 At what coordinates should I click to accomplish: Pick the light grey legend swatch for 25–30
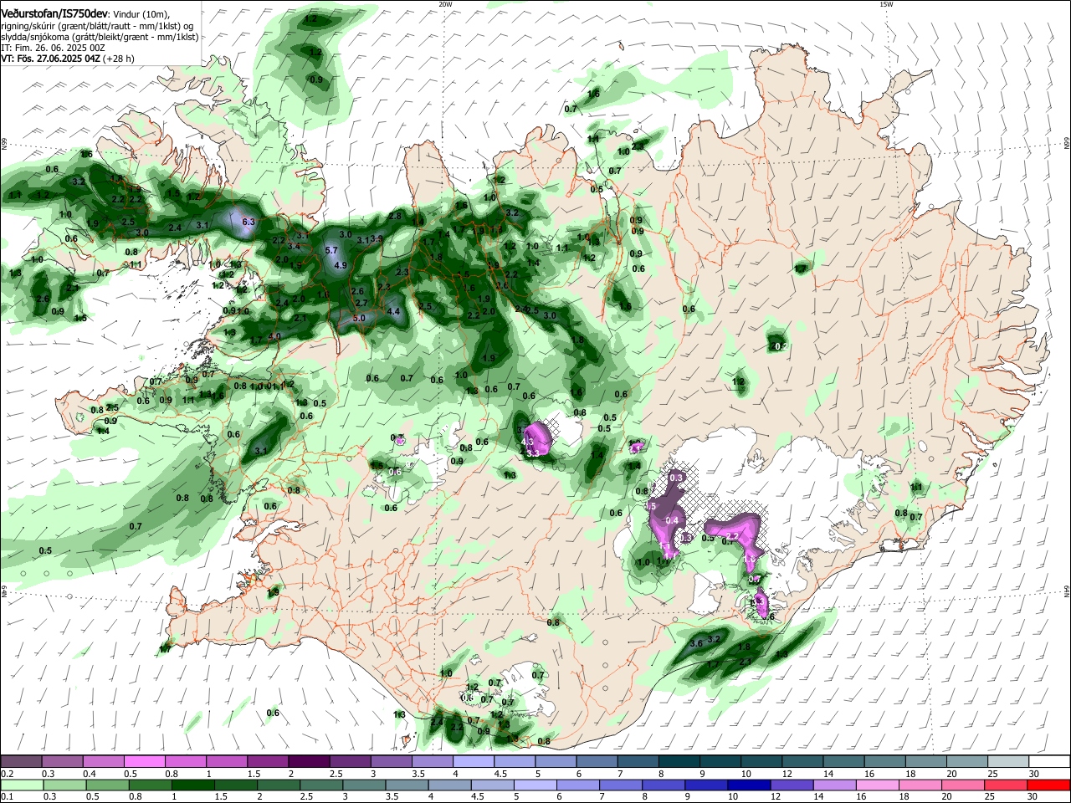pyautogui.click(x=1007, y=762)
